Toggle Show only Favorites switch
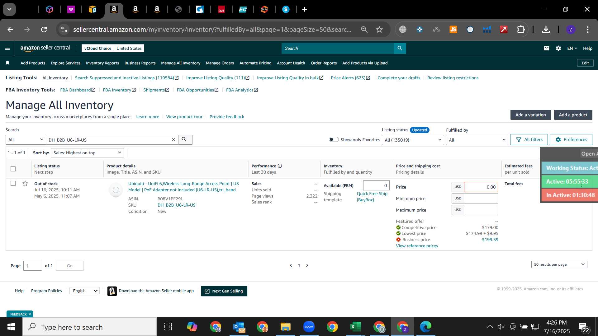This screenshot has height=336, width=598. [334, 139]
